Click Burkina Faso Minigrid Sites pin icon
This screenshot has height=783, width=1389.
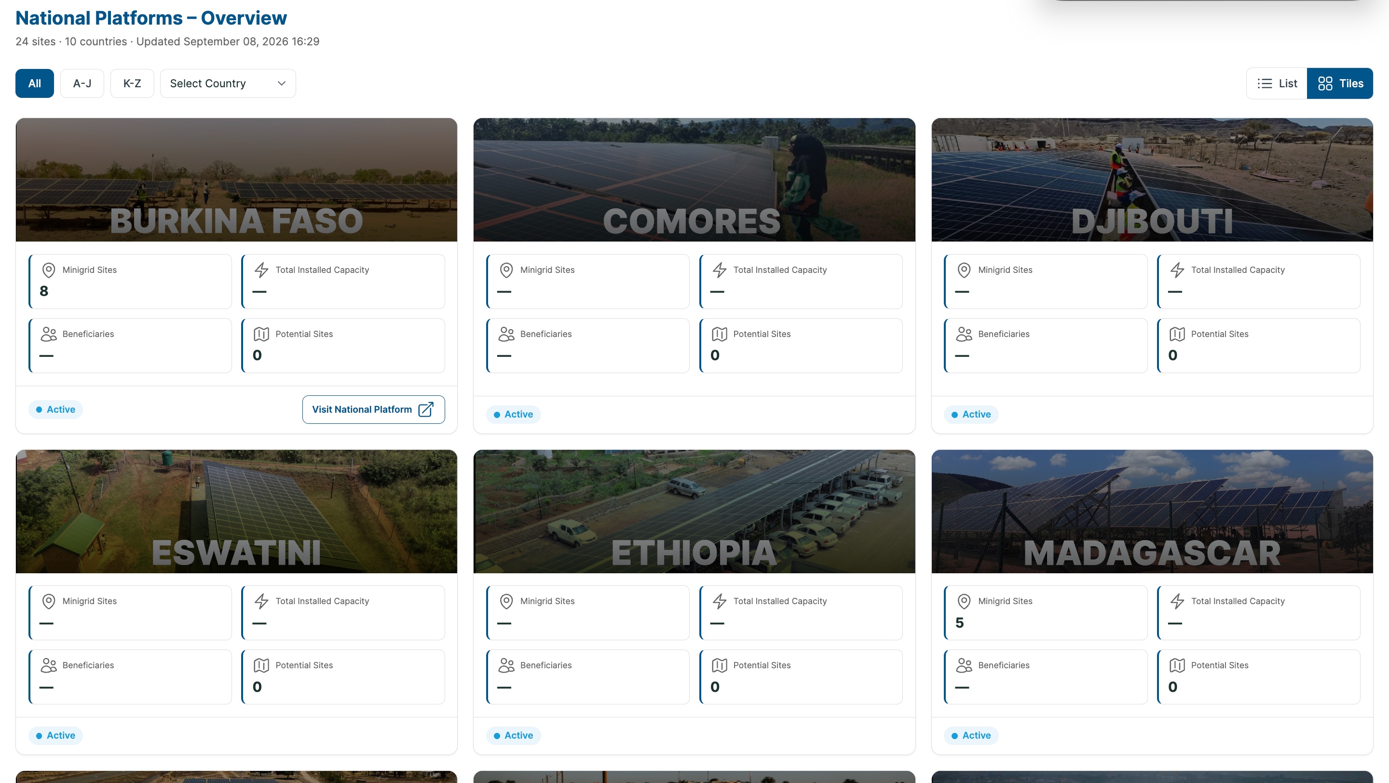point(49,270)
